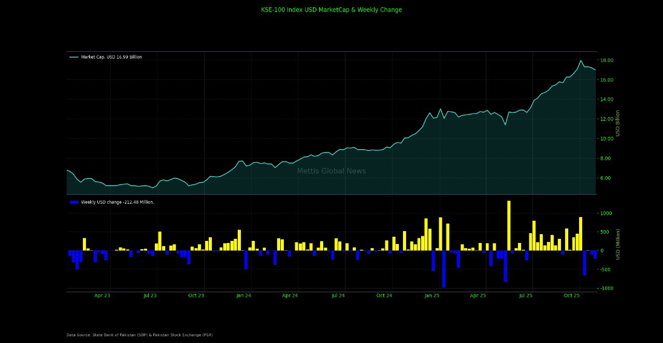
Task: Click the tallest yellow weekly change bar
Action: [509, 225]
